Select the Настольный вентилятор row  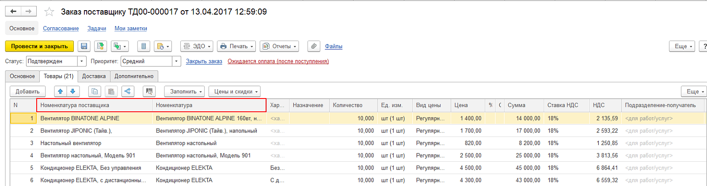358,143
